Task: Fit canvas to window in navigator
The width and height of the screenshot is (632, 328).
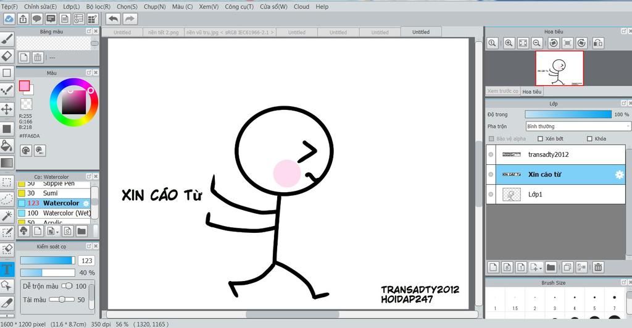Action: coord(523,43)
